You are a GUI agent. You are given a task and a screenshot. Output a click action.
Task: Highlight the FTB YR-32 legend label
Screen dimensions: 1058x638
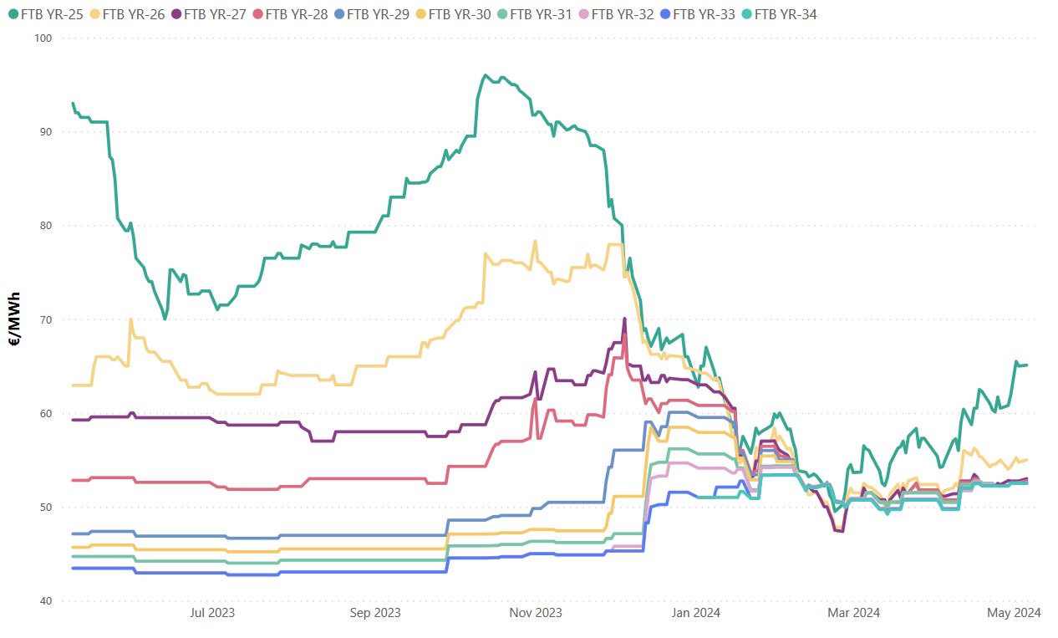point(623,14)
